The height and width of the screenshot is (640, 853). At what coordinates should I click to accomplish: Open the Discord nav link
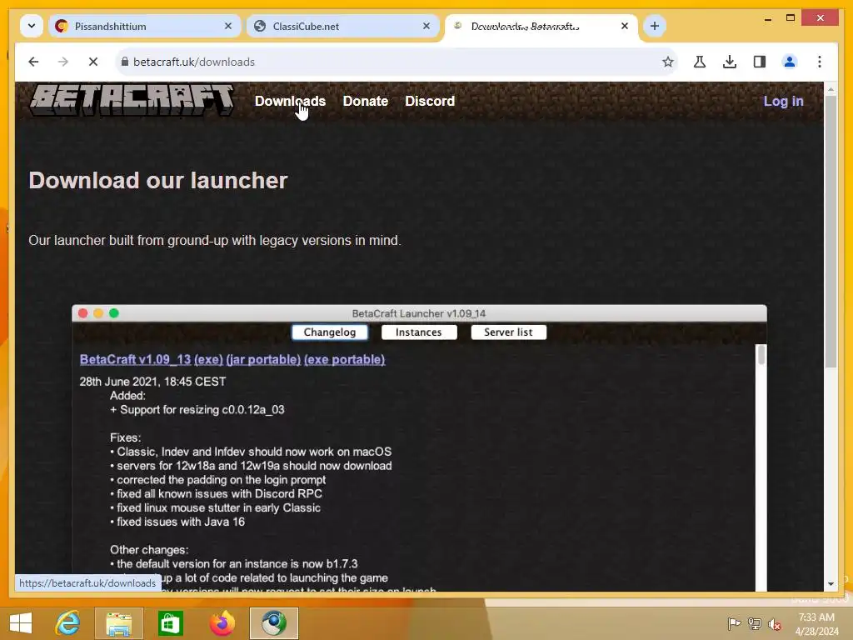[x=430, y=101]
